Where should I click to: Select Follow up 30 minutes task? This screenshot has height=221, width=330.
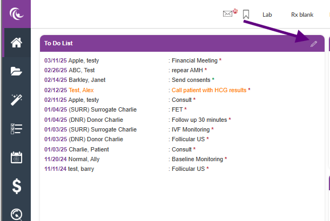[199, 120]
